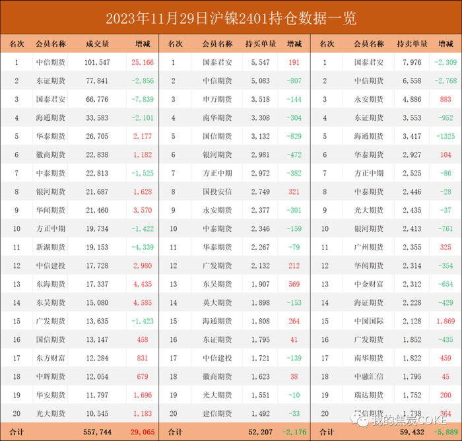Select the '持买单量' column header

pyautogui.click(x=261, y=44)
